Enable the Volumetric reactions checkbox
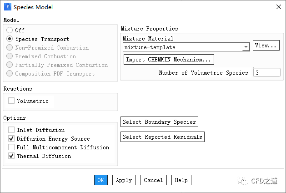 click(11, 101)
